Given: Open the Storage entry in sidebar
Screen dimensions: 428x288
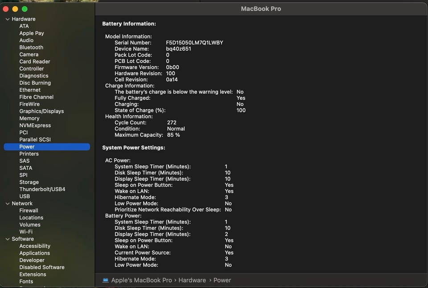Looking at the screenshot, I should pyautogui.click(x=29, y=182).
